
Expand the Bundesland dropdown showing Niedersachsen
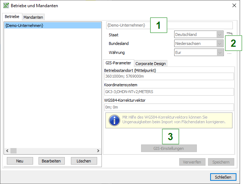(220, 43)
